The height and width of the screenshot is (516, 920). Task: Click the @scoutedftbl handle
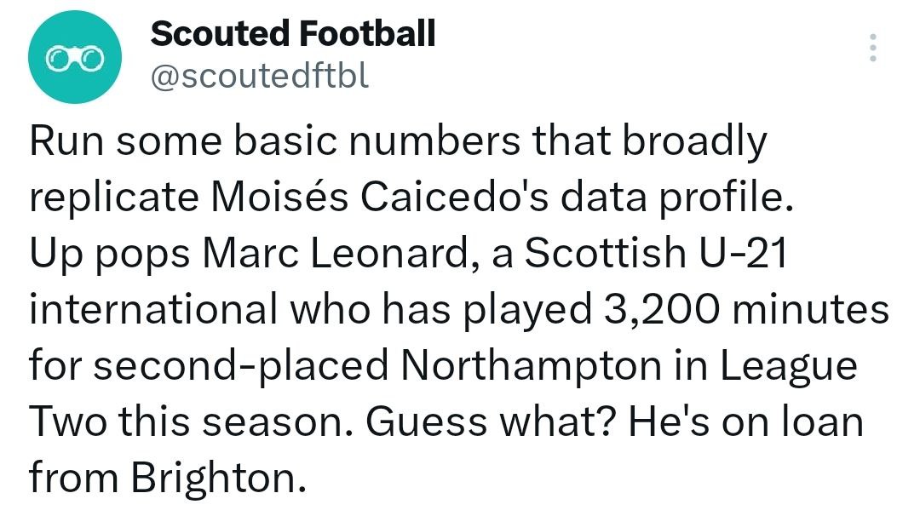(260, 77)
